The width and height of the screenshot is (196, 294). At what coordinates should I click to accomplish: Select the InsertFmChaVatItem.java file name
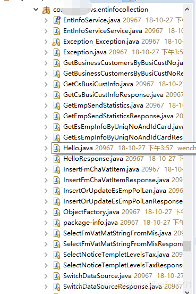tap(101, 169)
